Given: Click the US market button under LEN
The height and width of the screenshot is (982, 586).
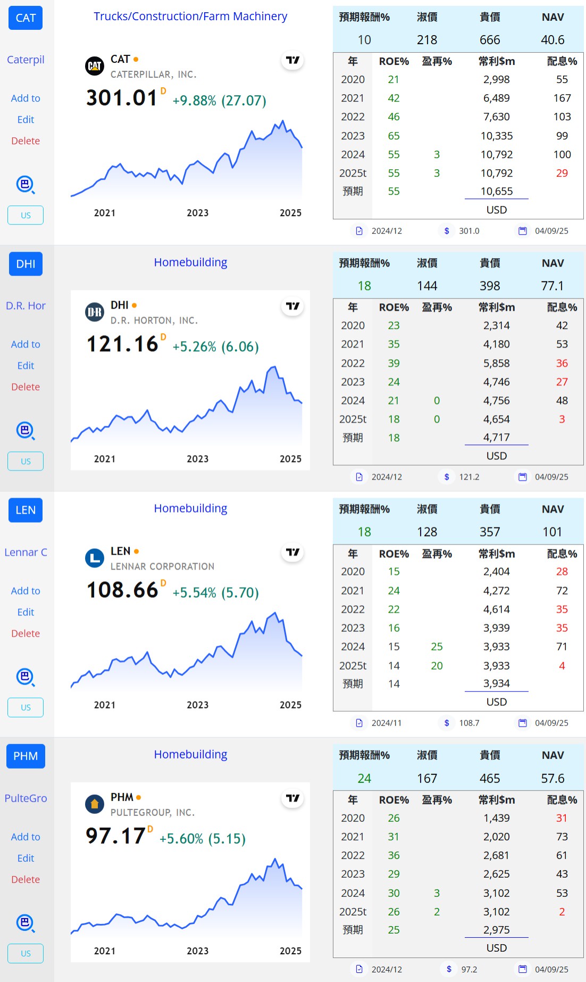Looking at the screenshot, I should pyautogui.click(x=26, y=707).
